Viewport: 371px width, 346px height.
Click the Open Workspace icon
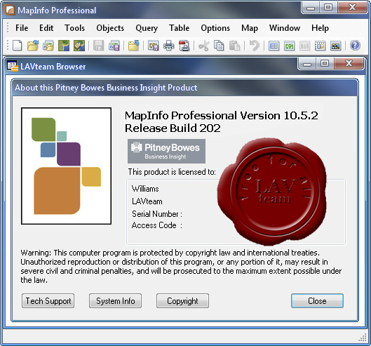pyautogui.click(x=48, y=46)
